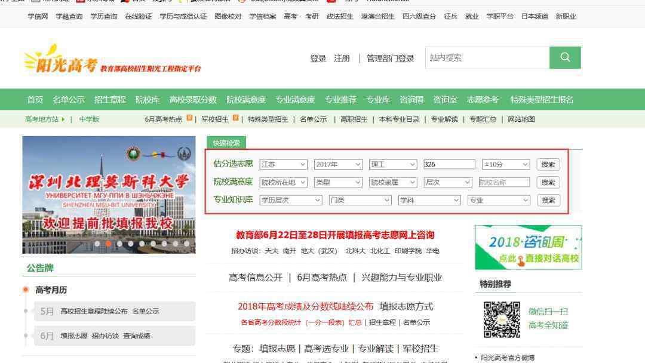
Task: Open the 专业 dropdown in 专业知识库 row
Action: (499, 200)
